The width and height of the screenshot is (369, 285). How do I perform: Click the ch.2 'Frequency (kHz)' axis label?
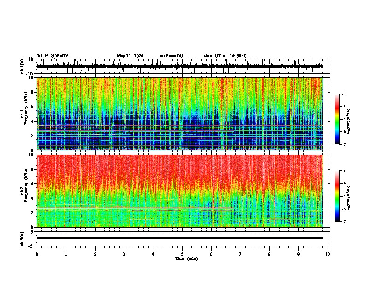click(x=26, y=185)
